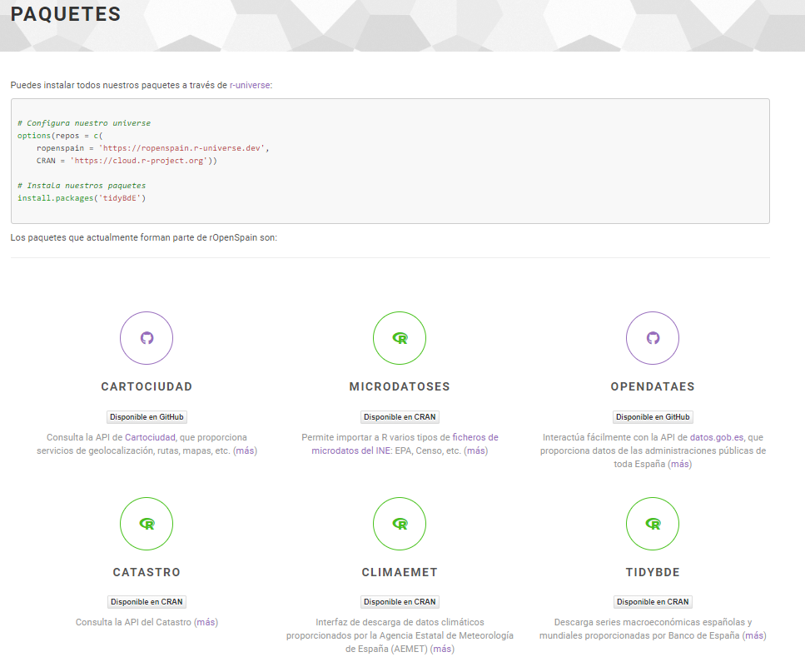805x657 pixels.
Task: Click the R logo icon above CATASTRO
Action: click(x=147, y=524)
